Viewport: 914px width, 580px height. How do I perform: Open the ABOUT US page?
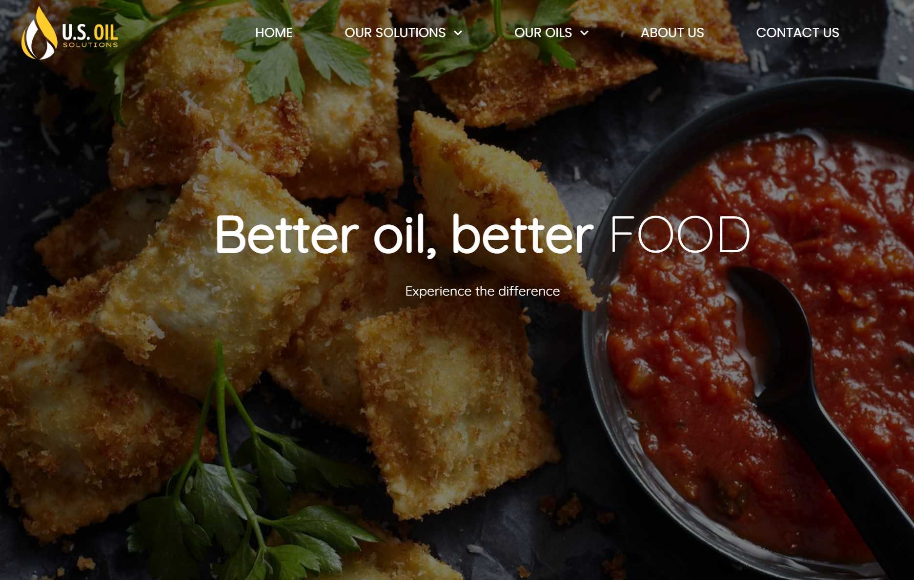(x=672, y=33)
